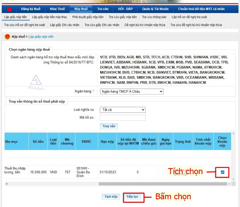Open the Tra cứu giấy nộp tiền tab

tap(123, 17)
